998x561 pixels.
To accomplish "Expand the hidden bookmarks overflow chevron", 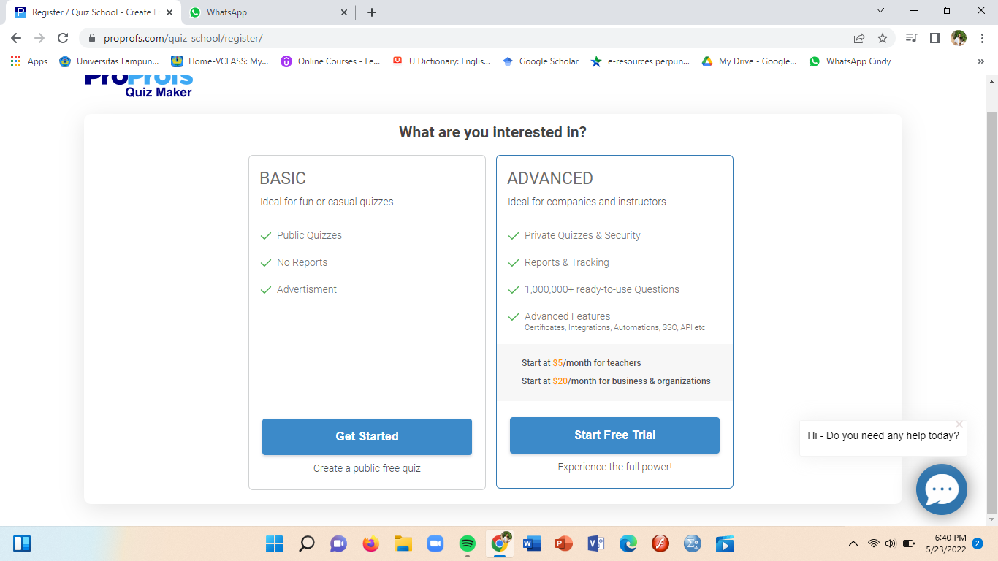I will [980, 61].
